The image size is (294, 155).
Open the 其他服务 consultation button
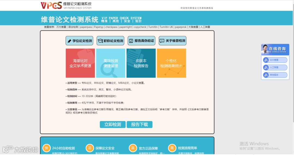click(x=275, y=75)
